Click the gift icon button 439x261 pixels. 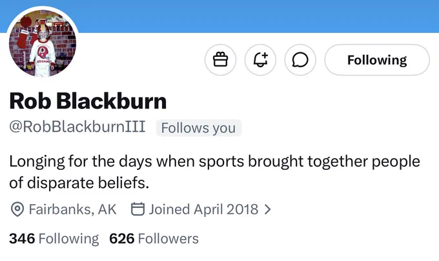[220, 60]
